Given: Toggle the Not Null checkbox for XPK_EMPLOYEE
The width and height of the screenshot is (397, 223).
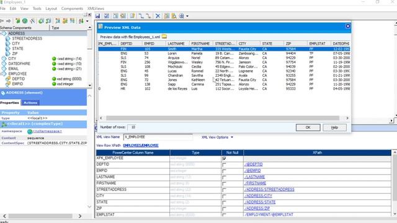Looking at the screenshot, I should pyautogui.click(x=224, y=159).
